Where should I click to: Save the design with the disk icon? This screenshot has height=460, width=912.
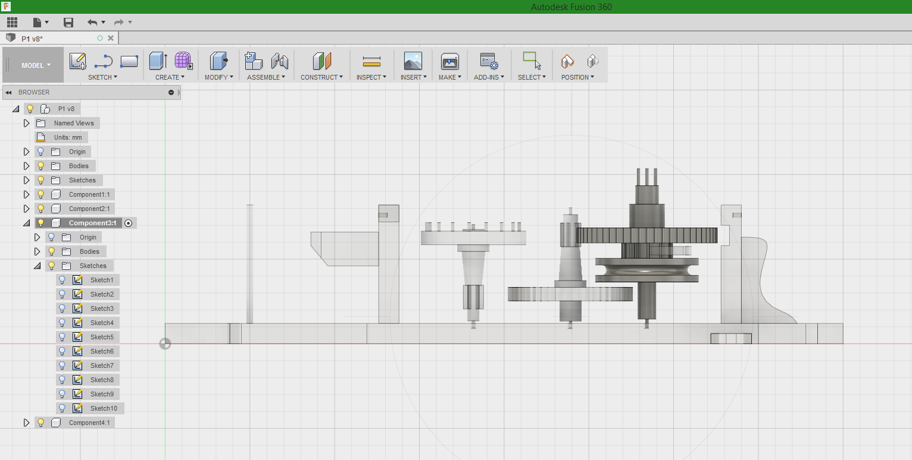(68, 23)
